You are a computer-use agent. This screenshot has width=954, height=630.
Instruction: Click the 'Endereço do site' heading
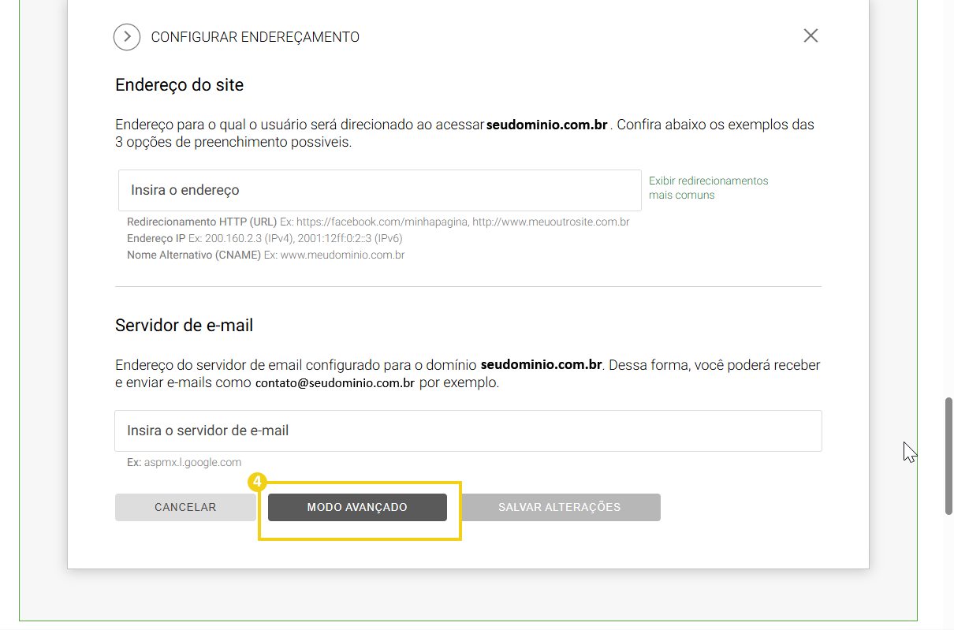coord(180,84)
